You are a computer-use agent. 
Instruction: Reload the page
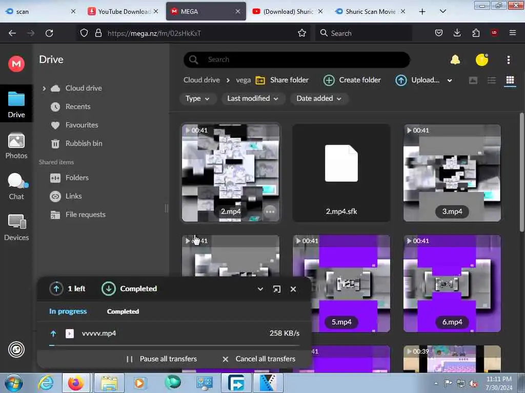click(x=49, y=33)
